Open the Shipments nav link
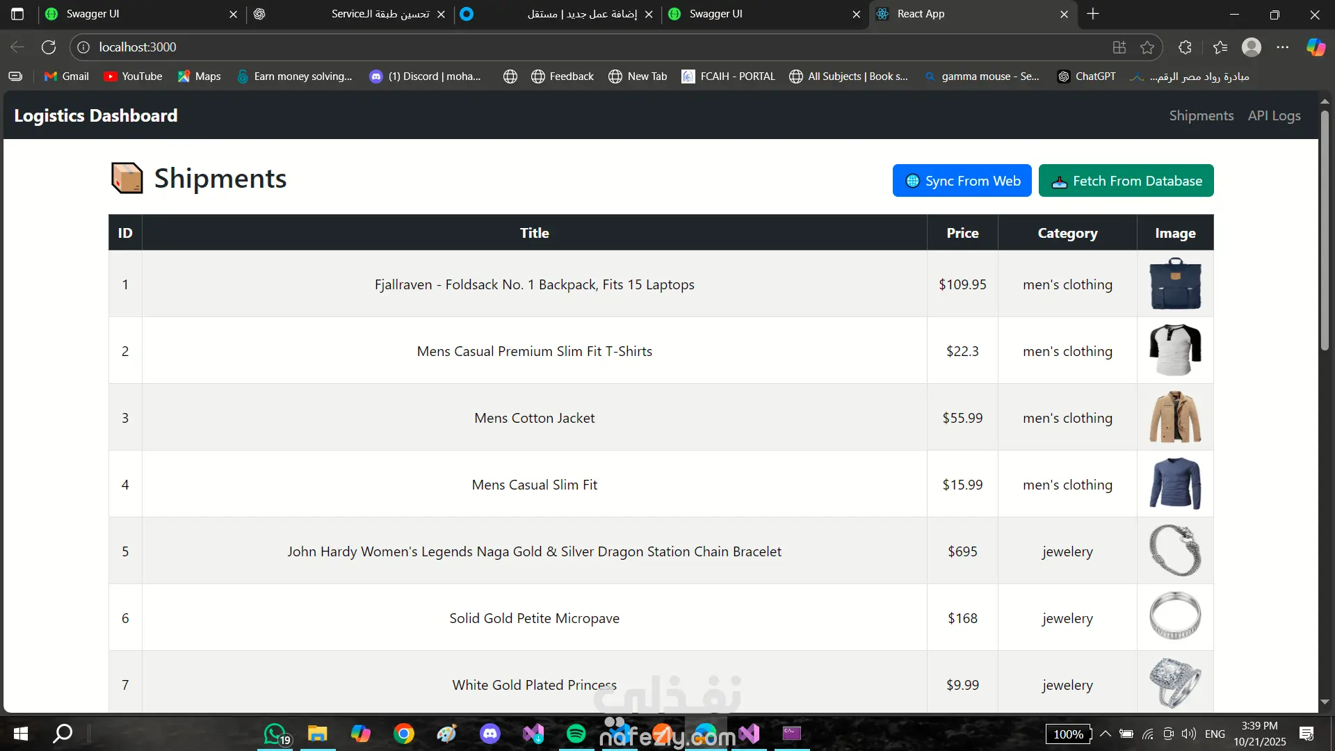The width and height of the screenshot is (1335, 751). (x=1201, y=115)
